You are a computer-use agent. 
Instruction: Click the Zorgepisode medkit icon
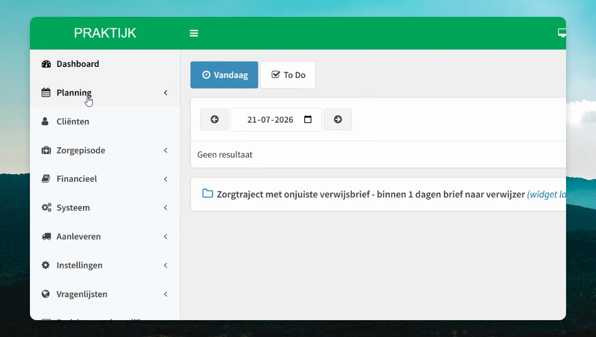point(46,150)
